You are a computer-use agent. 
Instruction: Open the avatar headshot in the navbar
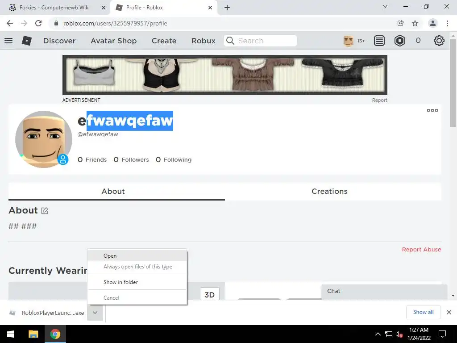point(348,41)
